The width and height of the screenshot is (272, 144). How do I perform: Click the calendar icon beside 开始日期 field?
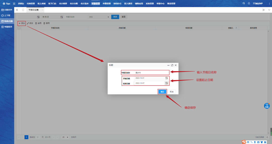pyautogui.click(x=166, y=78)
